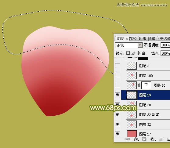Image resolution: width=170 pixels, height=148 pixels.
Task: Click the lock image pixels brush icon
Action: click(x=133, y=53)
